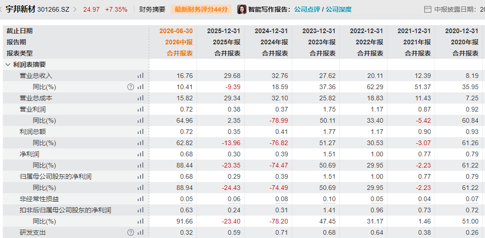
Task: Select the 2022年报 column header
Action: [370, 42]
